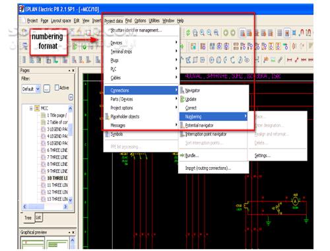Click the green next page arrow icon

pos(233,33)
